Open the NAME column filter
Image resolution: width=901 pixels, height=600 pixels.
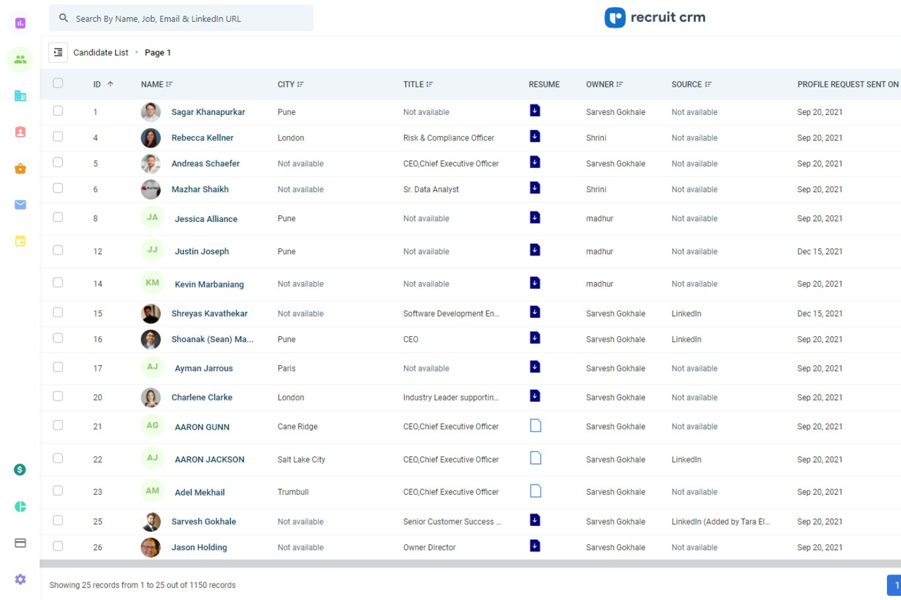click(x=169, y=84)
